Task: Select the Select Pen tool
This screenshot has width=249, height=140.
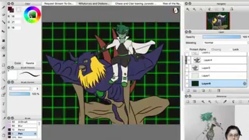Action: point(4,87)
